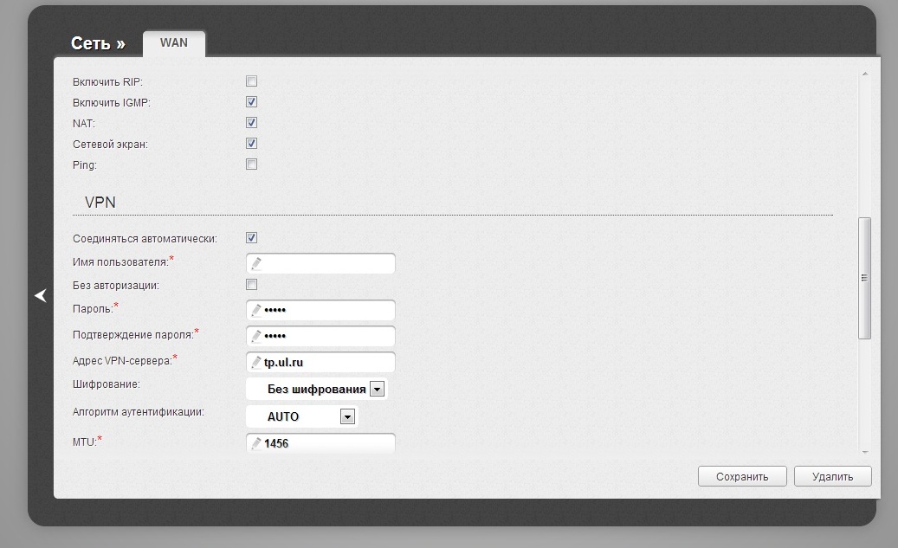Image resolution: width=898 pixels, height=548 pixels.
Task: Toggle Соединяться автоматически checkbox
Action: tap(251, 237)
